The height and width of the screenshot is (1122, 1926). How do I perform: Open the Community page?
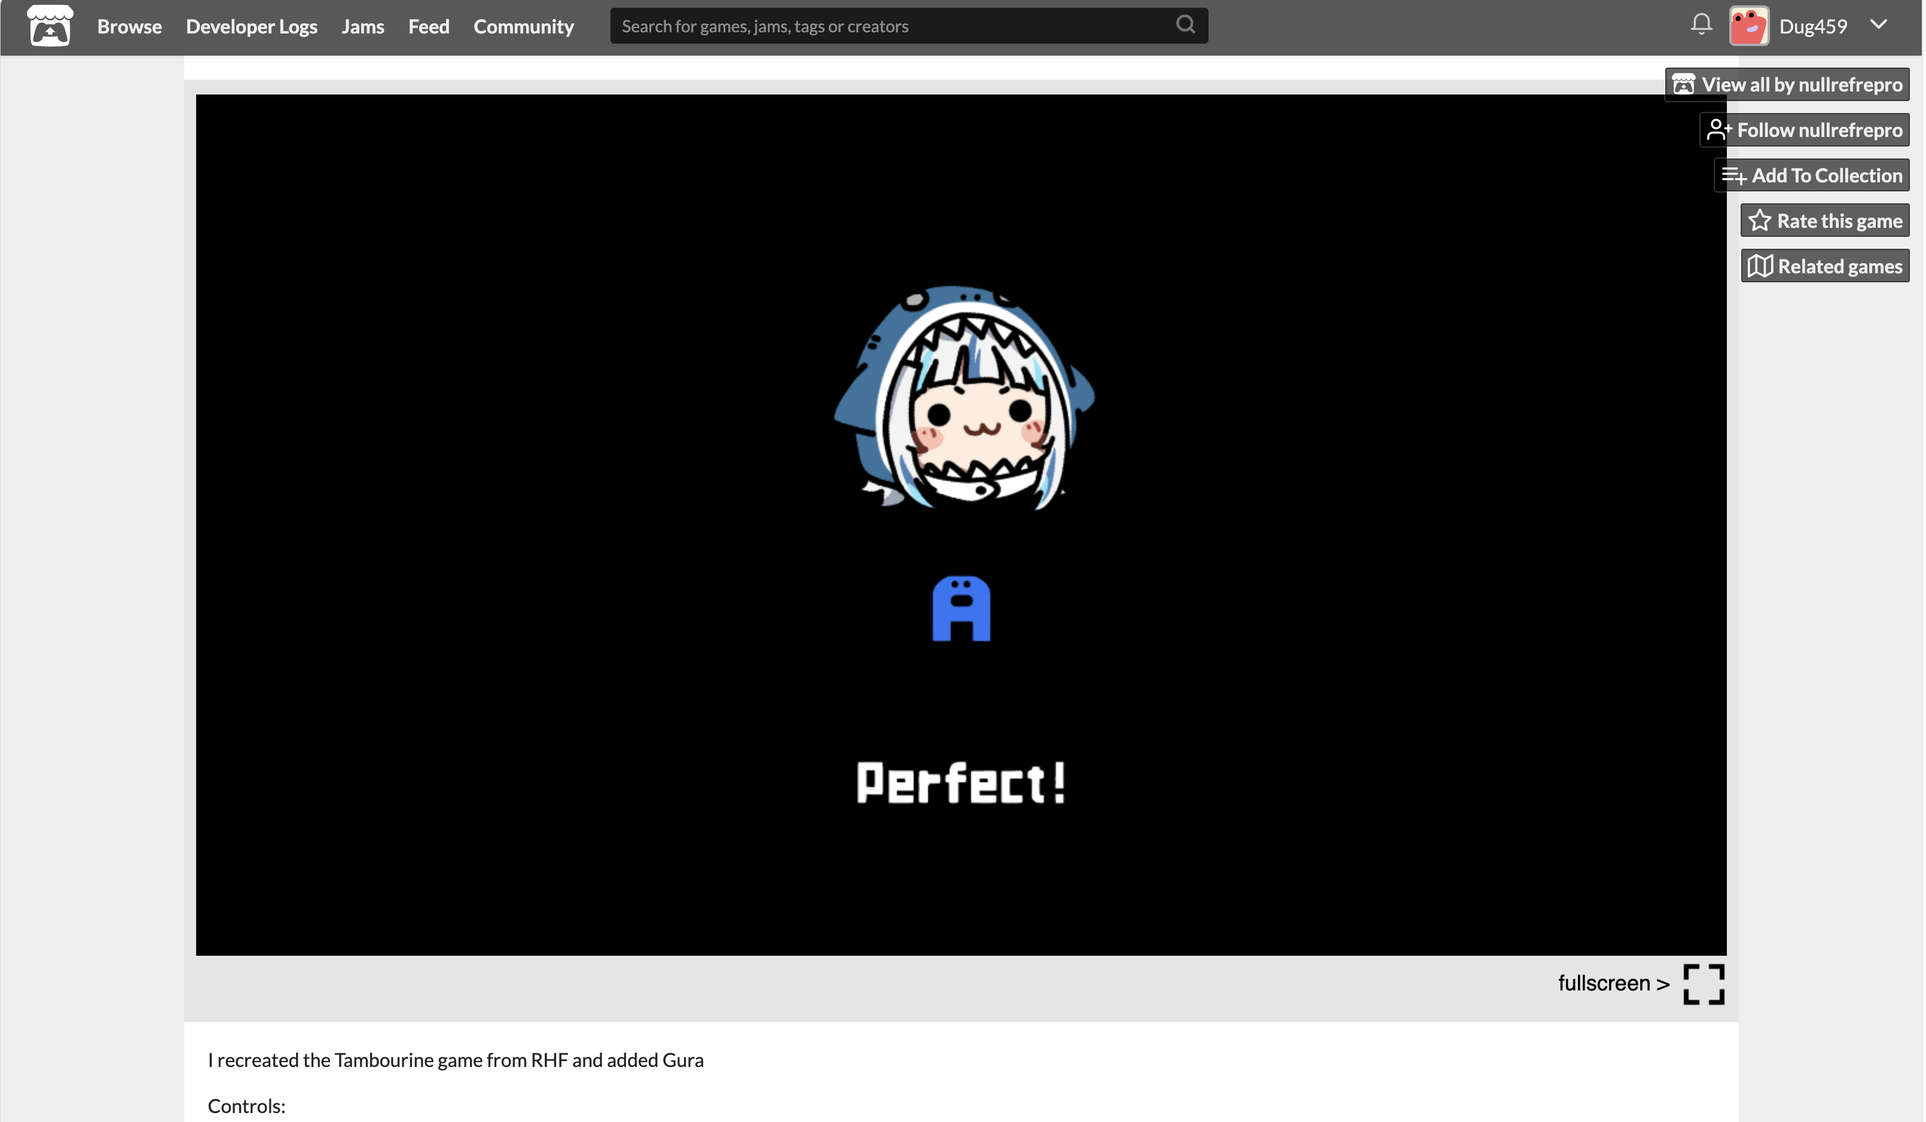coord(524,26)
